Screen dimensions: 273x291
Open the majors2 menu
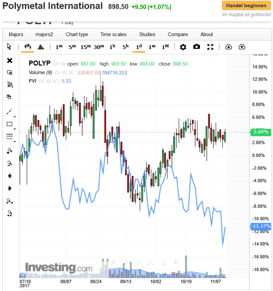click(x=44, y=34)
